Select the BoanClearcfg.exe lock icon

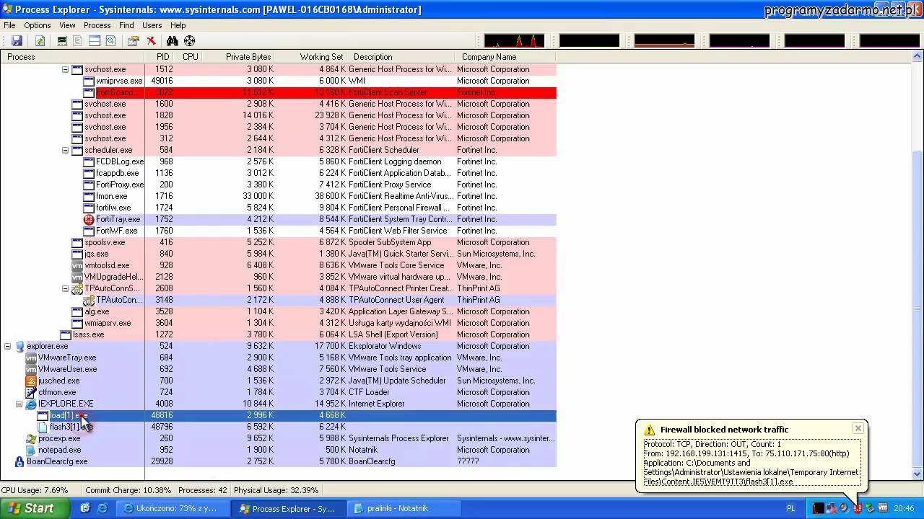(19, 461)
